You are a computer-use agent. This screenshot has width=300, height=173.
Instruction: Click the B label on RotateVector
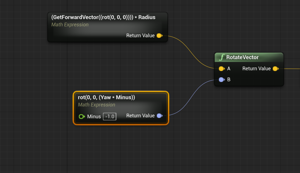point(229,80)
